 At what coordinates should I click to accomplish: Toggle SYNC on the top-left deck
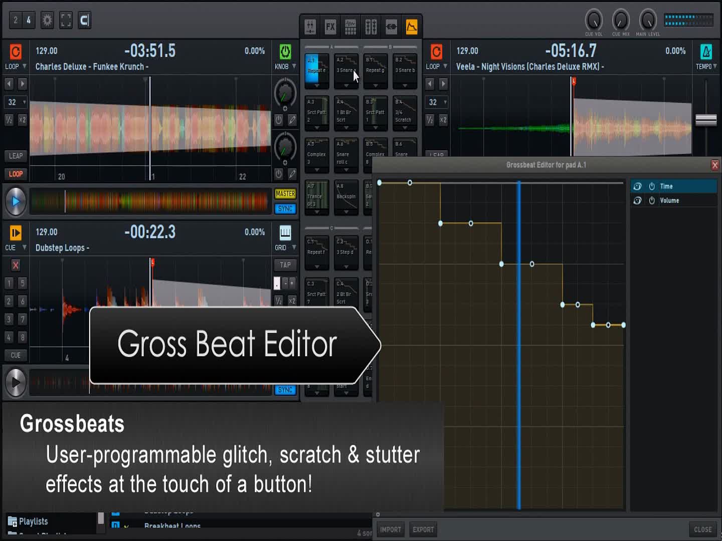click(285, 208)
